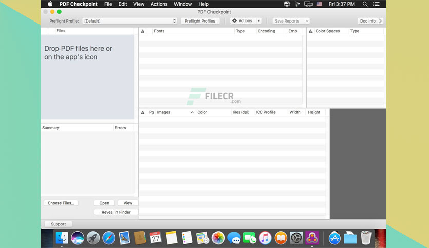Open Launchpad from the dock

pyautogui.click(x=93, y=238)
